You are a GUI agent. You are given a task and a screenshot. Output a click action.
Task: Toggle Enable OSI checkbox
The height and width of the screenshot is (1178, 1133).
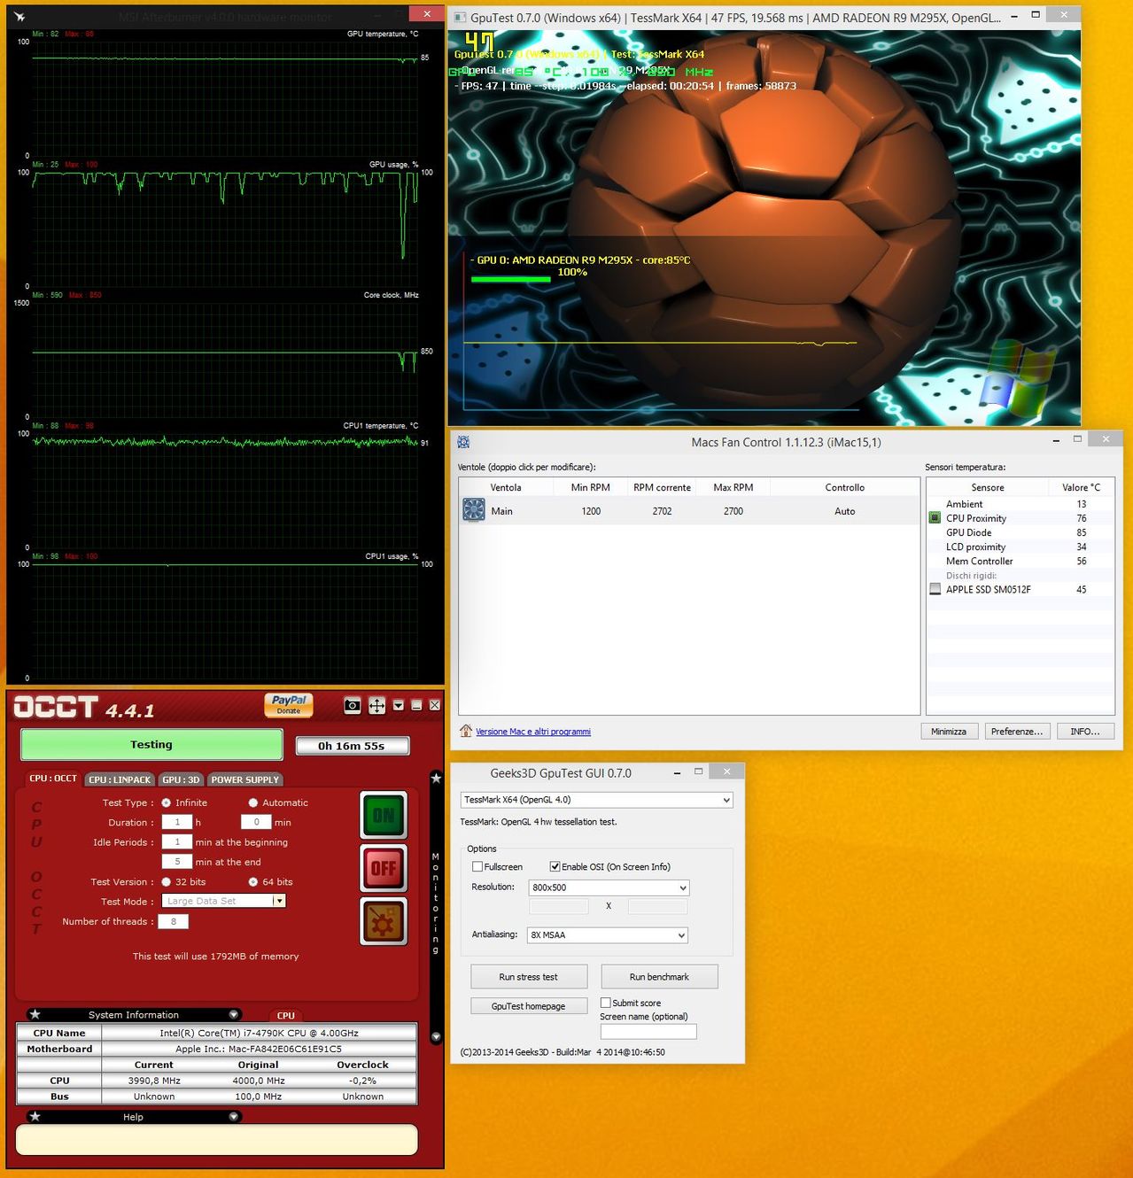click(x=555, y=867)
